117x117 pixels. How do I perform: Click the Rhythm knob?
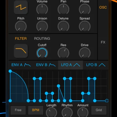click(x=67, y=112)
